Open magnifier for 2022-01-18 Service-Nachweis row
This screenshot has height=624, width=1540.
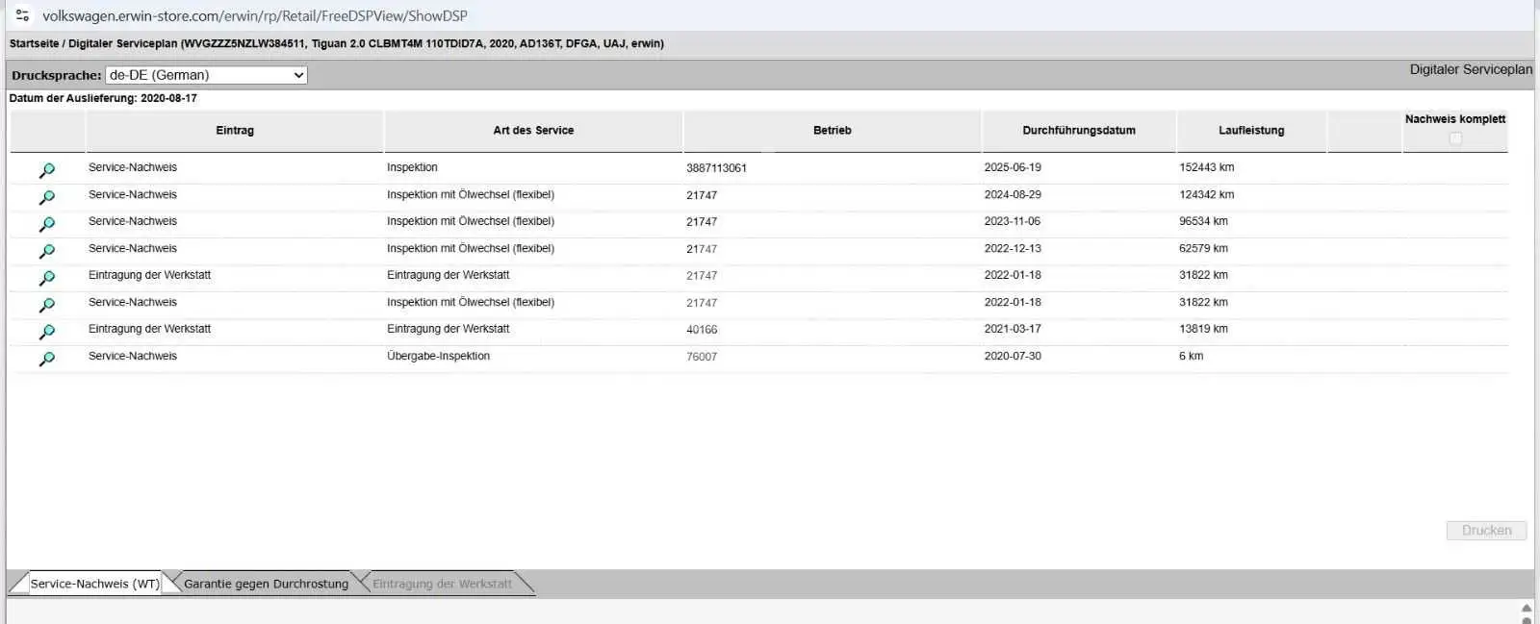pos(46,305)
